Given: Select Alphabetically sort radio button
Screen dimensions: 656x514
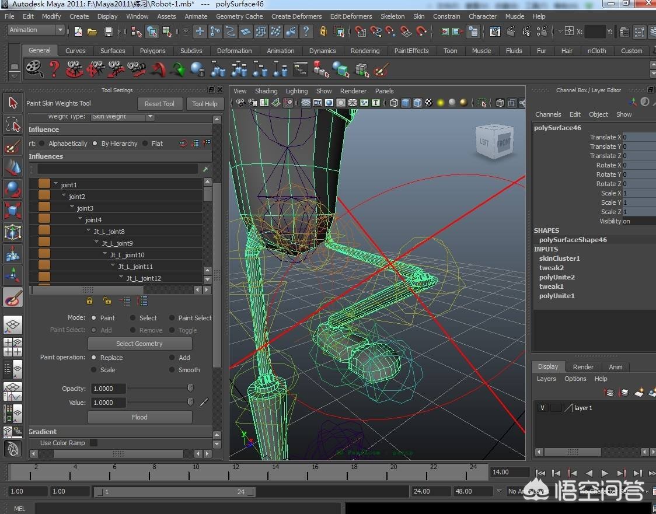Looking at the screenshot, I should tap(42, 144).
